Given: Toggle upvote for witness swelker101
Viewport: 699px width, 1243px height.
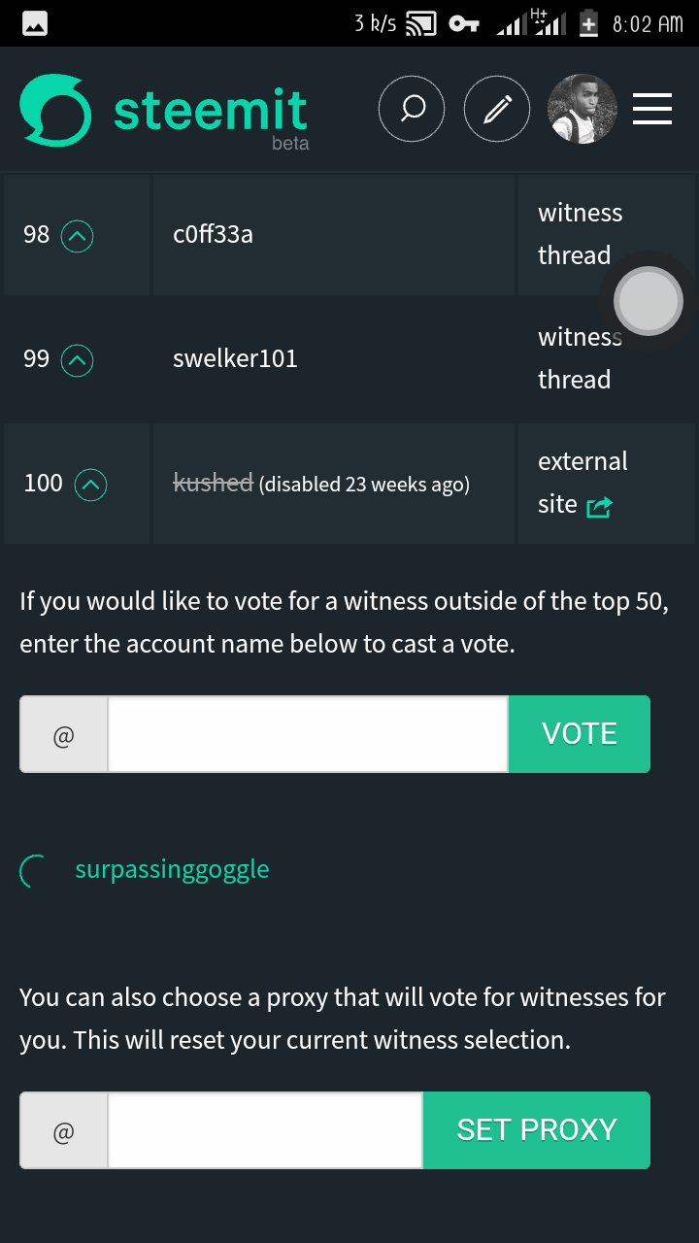Looking at the screenshot, I should [78, 360].
